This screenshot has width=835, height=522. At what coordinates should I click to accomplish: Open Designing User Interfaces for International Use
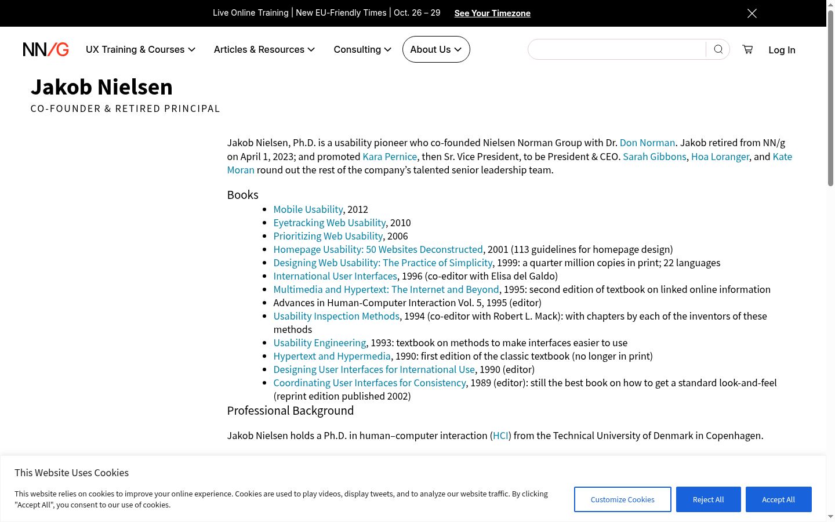374,369
